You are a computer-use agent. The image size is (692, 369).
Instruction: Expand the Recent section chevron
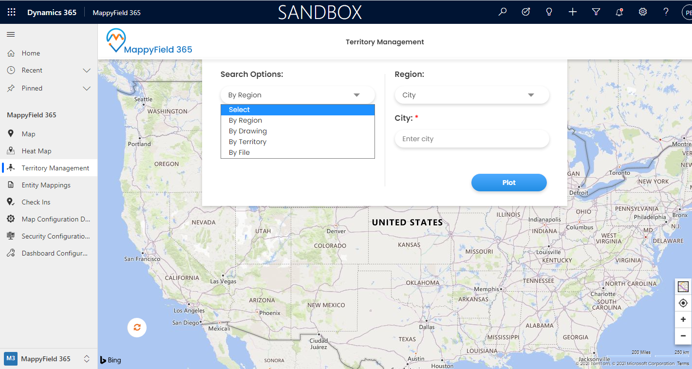click(87, 71)
